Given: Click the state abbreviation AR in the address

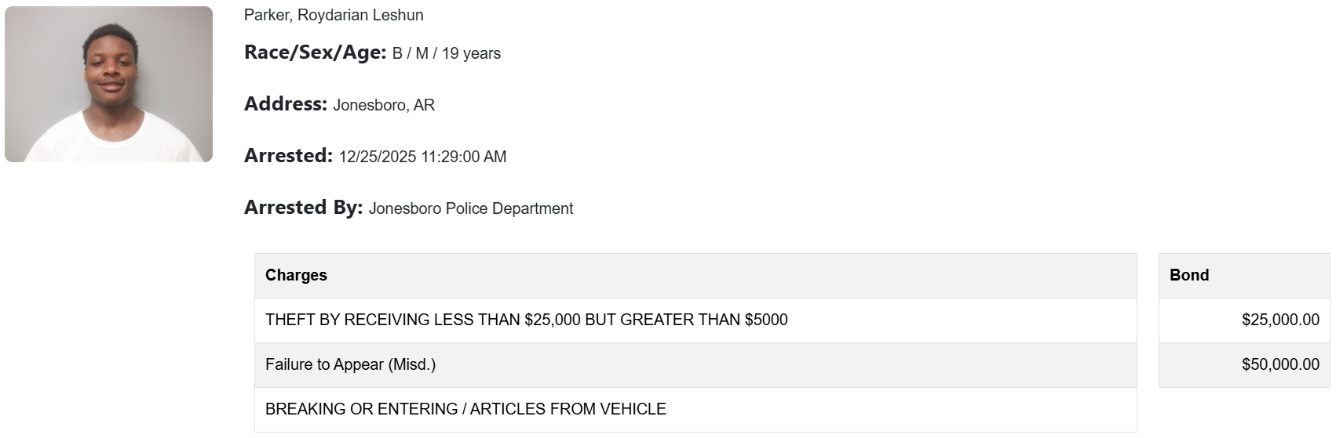Looking at the screenshot, I should click(424, 105).
